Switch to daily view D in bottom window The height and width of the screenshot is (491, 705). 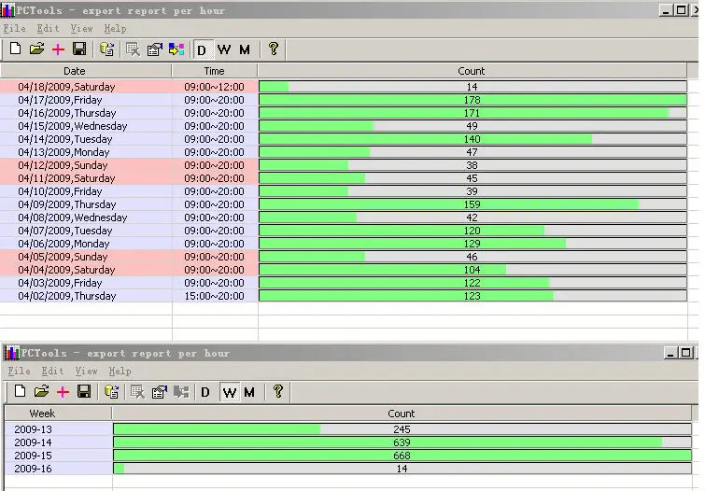click(x=205, y=392)
